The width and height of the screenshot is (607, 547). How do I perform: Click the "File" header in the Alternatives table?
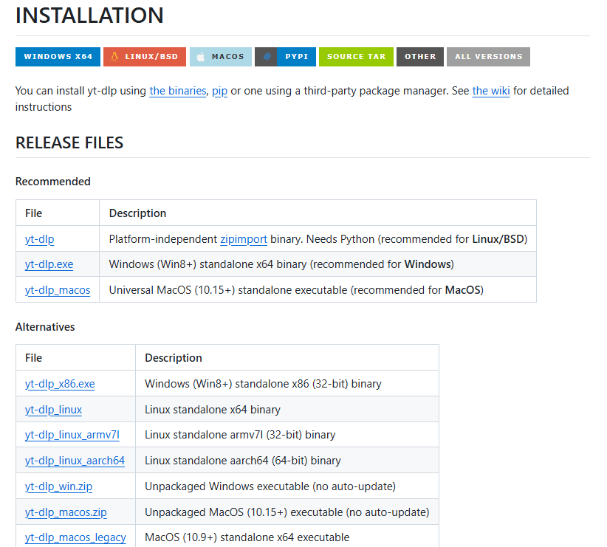34,358
